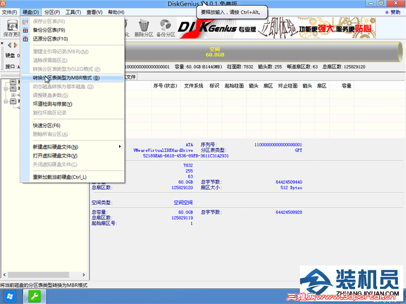The image size is (406, 304).
Task: Click the restore partition table menu icon
Action: coord(25,39)
